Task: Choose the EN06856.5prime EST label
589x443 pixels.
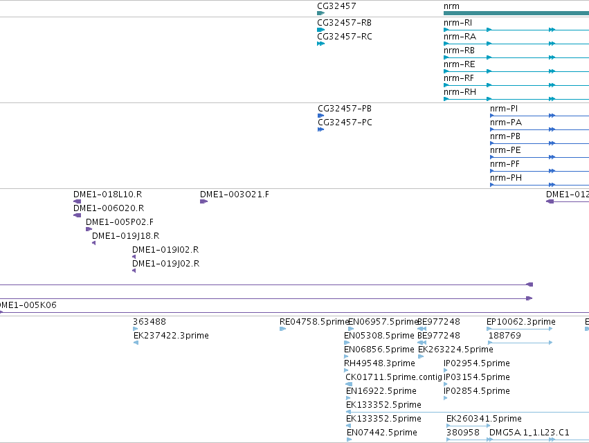Action: (379, 350)
